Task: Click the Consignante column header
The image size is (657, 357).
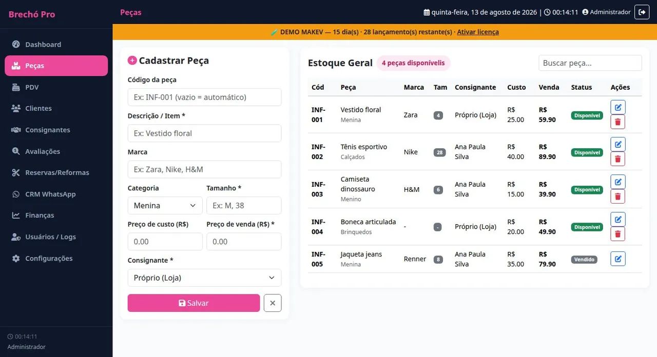Action: tap(475, 87)
